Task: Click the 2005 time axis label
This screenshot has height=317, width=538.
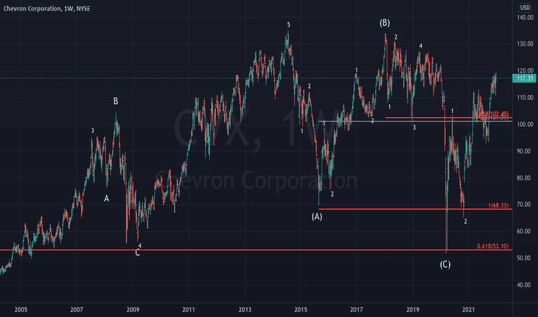Action: click(x=21, y=310)
